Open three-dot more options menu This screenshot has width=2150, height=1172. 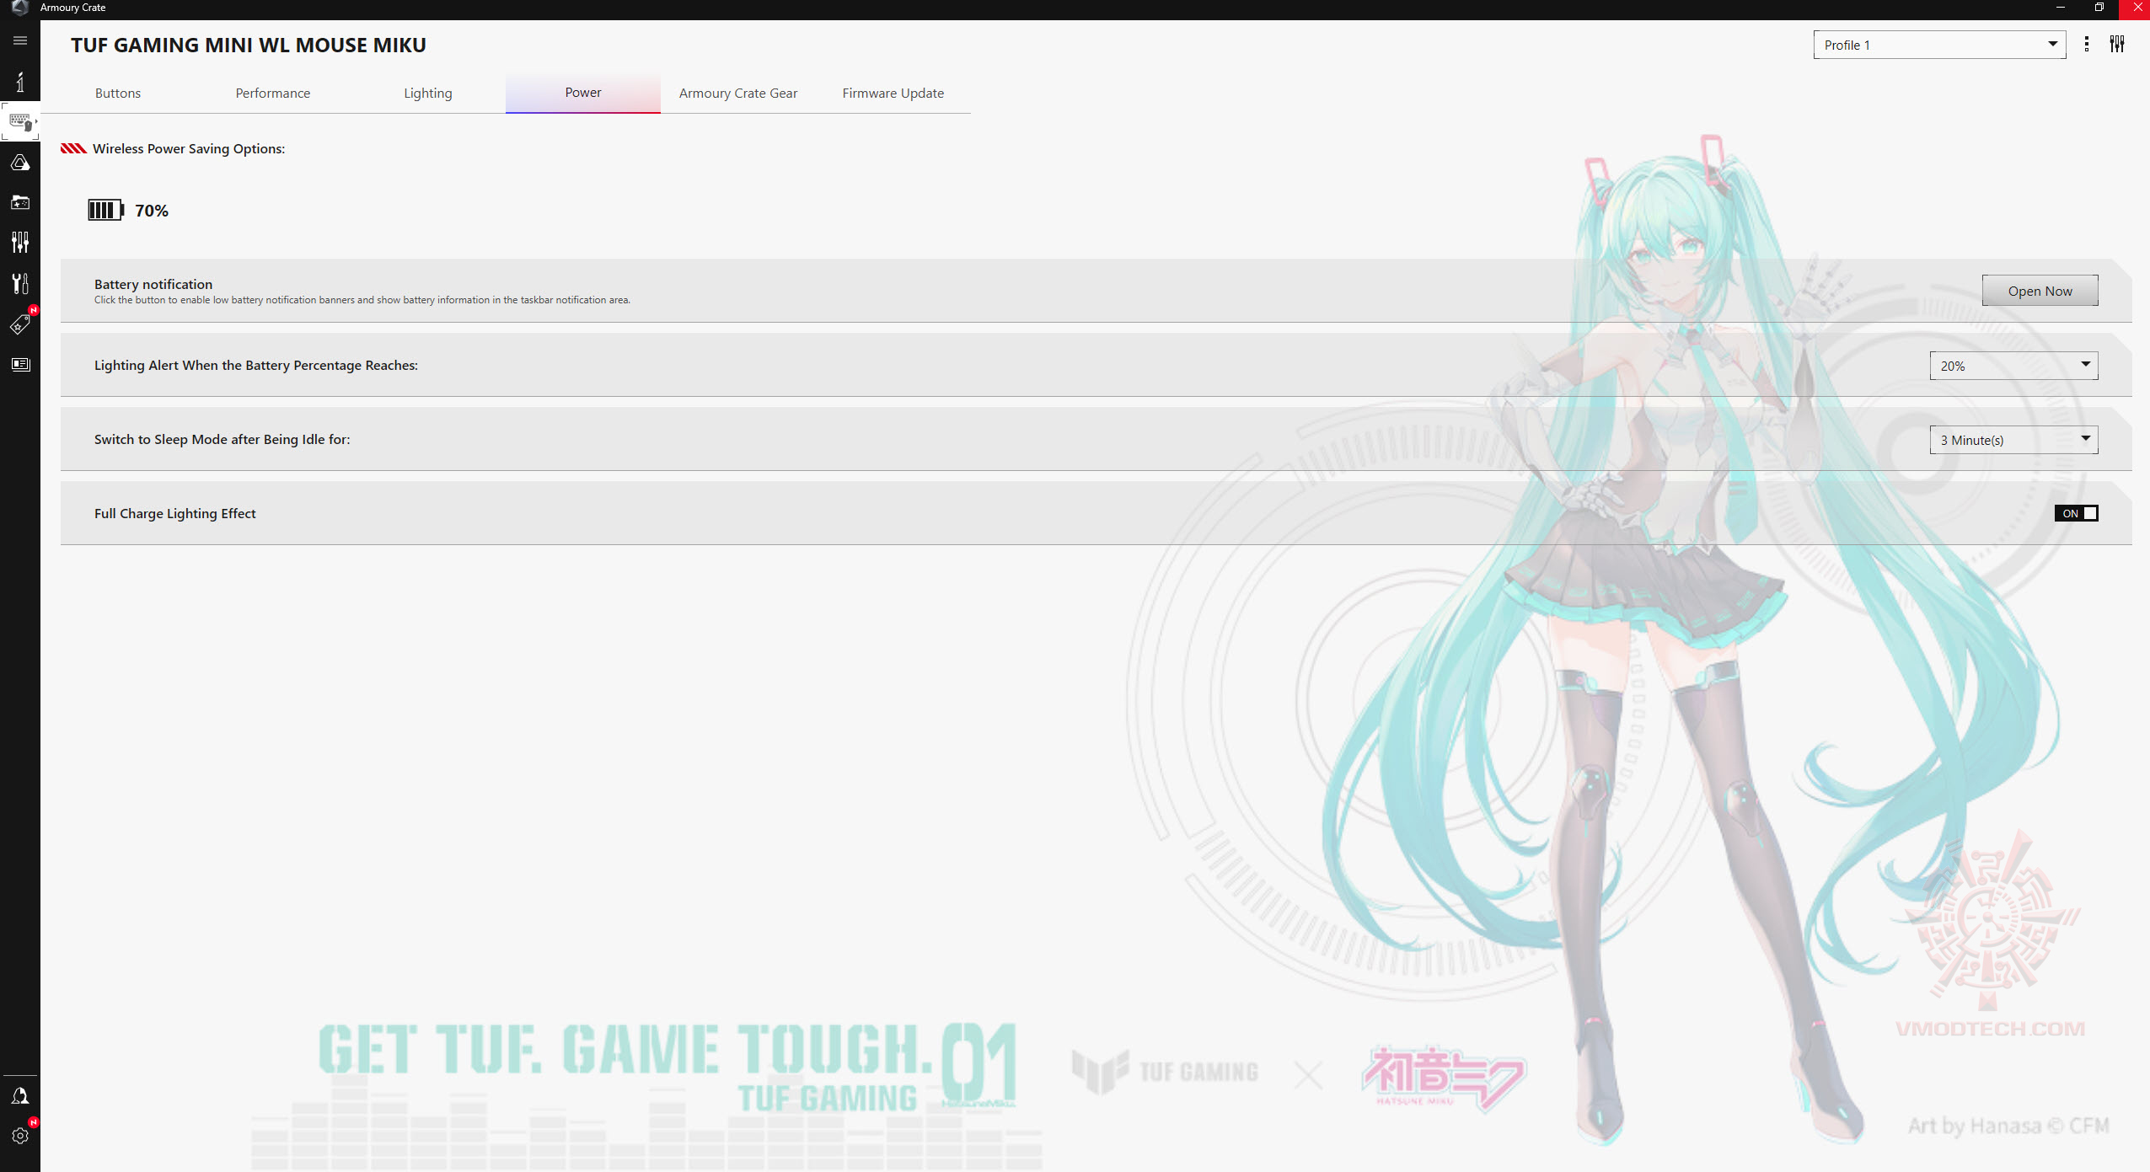coord(2086,45)
